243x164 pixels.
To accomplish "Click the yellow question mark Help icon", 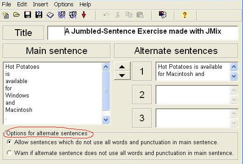I will [x=185, y=15].
